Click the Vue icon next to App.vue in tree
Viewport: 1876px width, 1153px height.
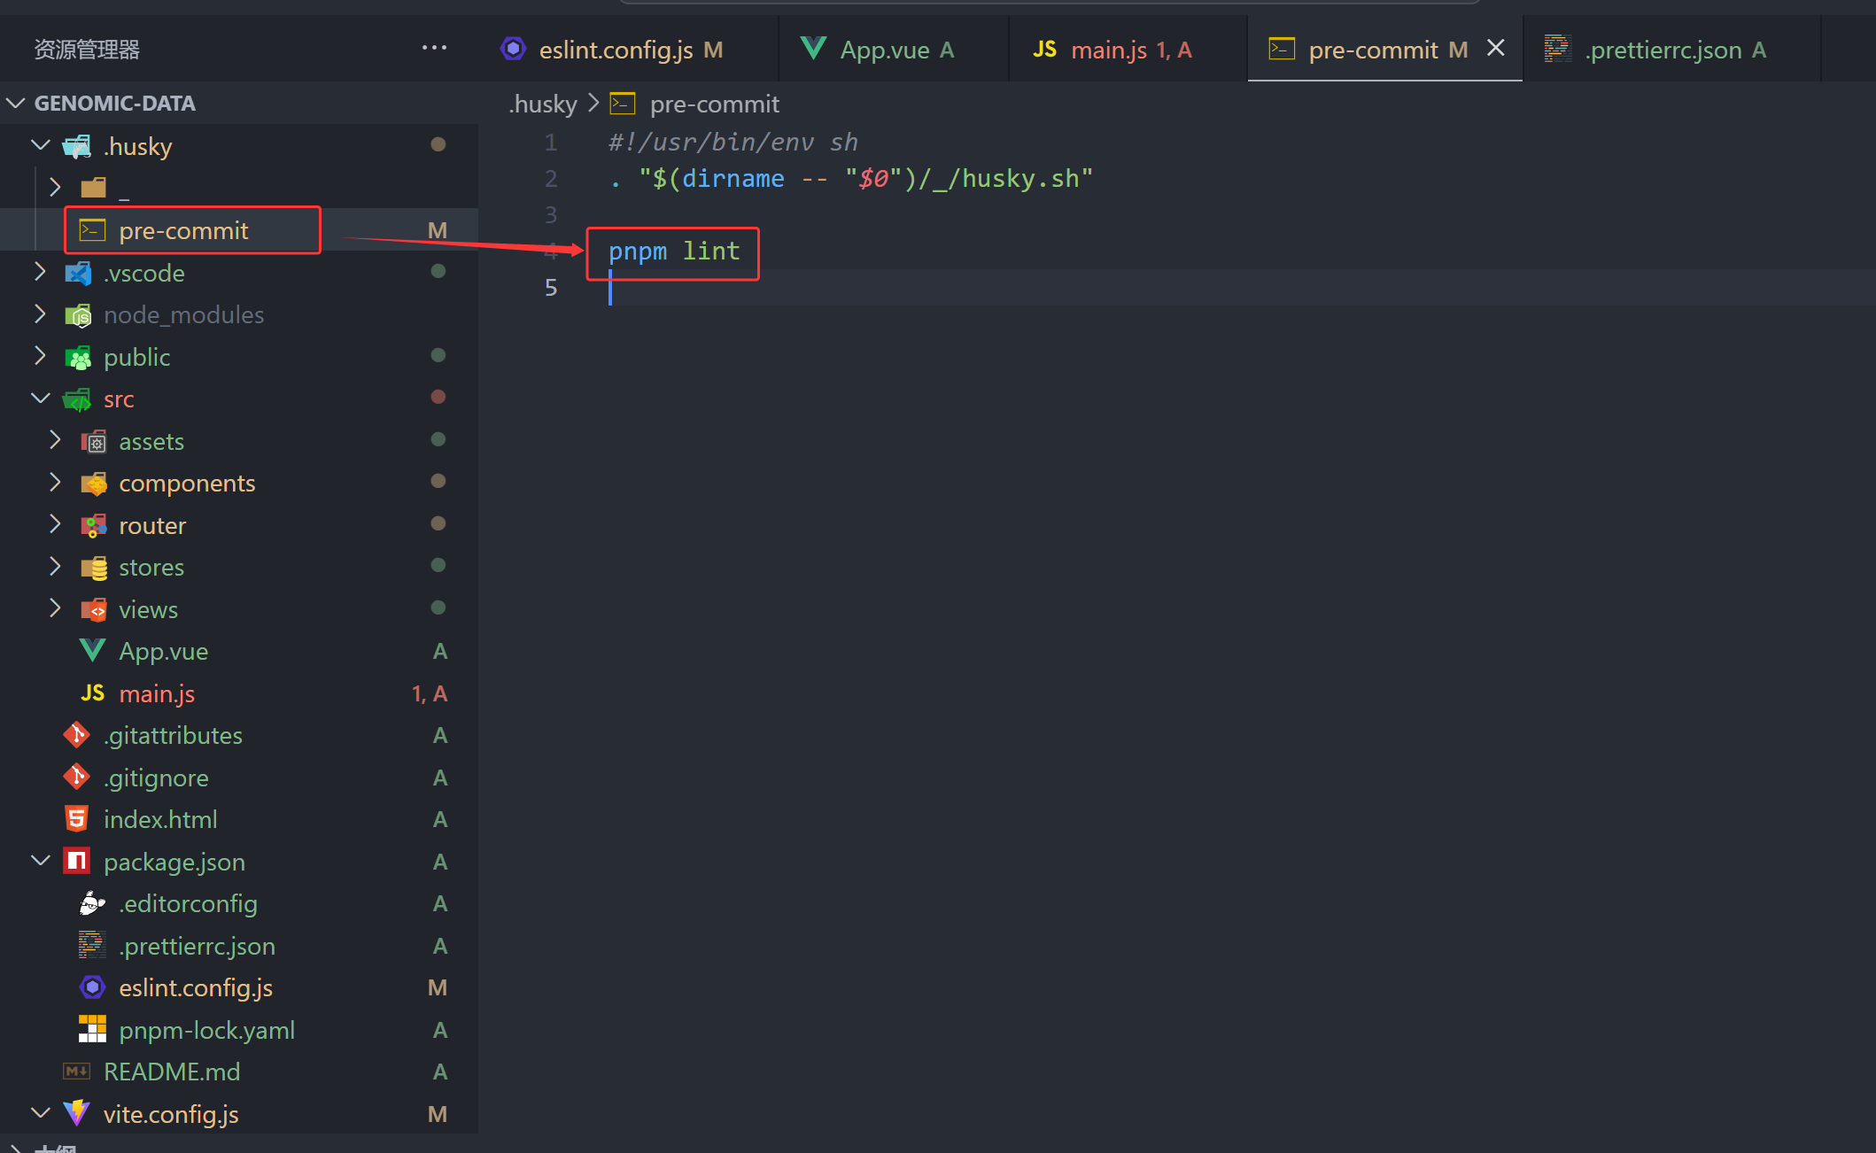pos(92,651)
